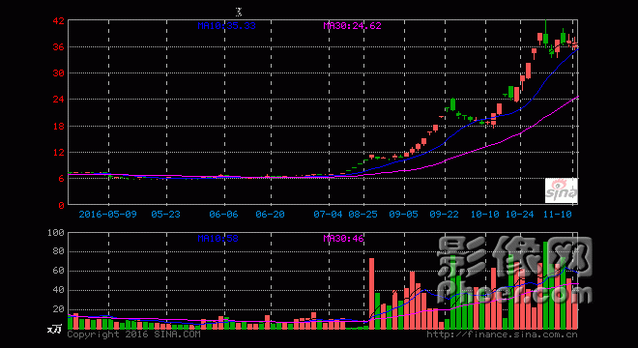638x348 pixels.
Task: Click the small cursor symbol above chart
Action: (x=239, y=12)
